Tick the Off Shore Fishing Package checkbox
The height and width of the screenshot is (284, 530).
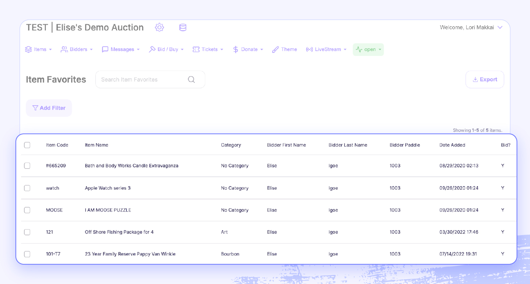27,232
